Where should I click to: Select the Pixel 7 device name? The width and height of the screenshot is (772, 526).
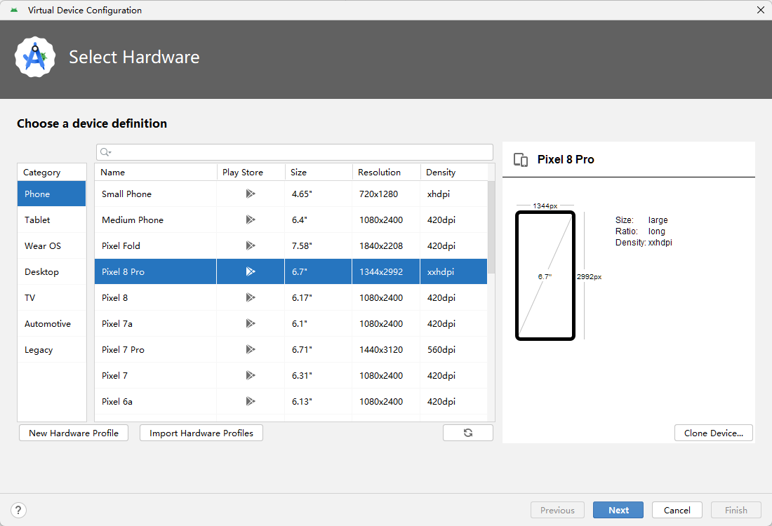[x=114, y=375]
